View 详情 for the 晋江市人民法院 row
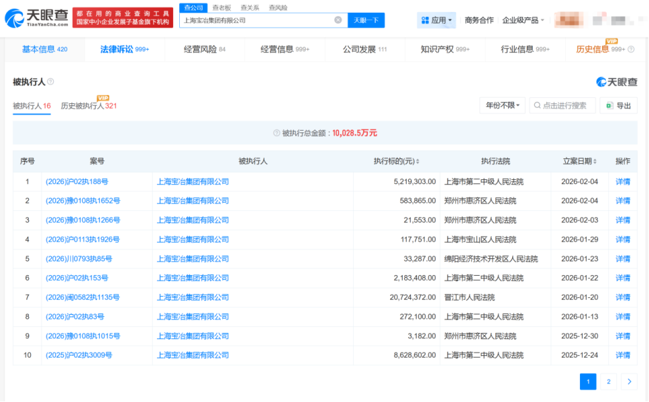The height and width of the screenshot is (402, 649). click(623, 297)
